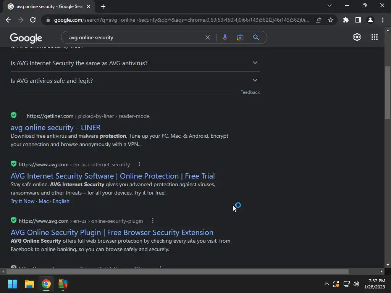Open Chrome extensions puzzle icon

pyautogui.click(x=346, y=20)
